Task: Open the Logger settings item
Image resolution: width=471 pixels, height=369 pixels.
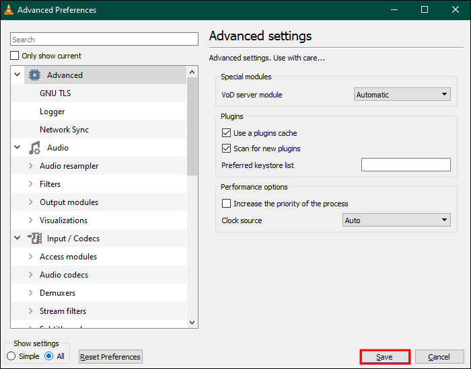Action: pyautogui.click(x=52, y=112)
